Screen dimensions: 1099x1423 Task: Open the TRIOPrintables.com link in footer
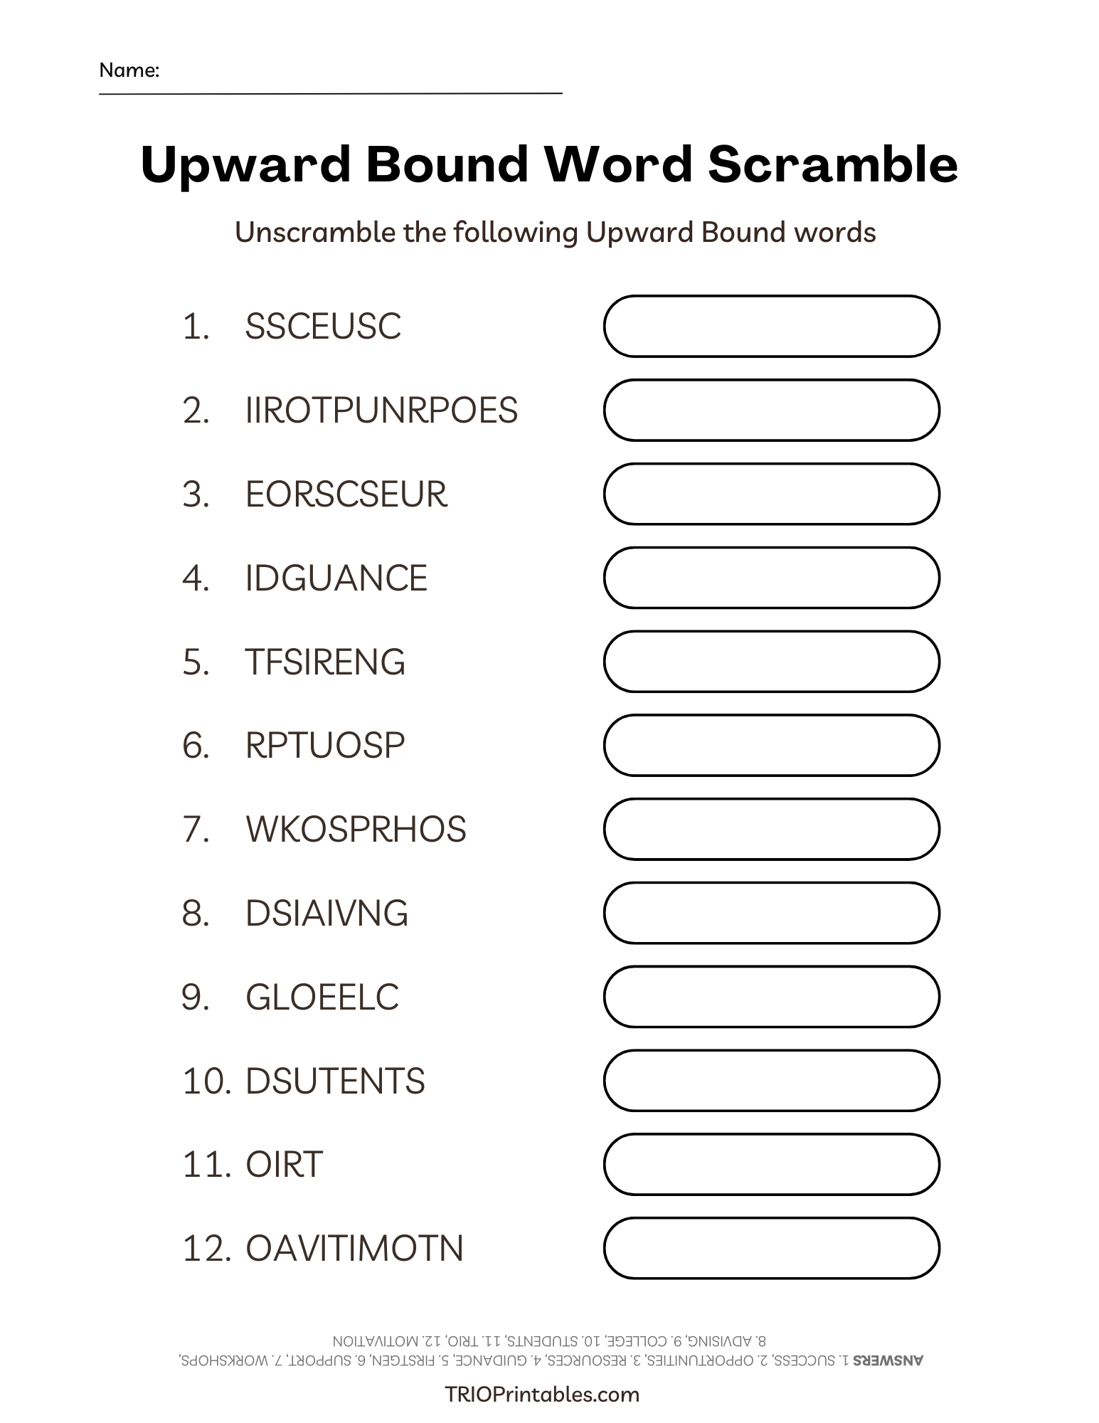point(542,1395)
